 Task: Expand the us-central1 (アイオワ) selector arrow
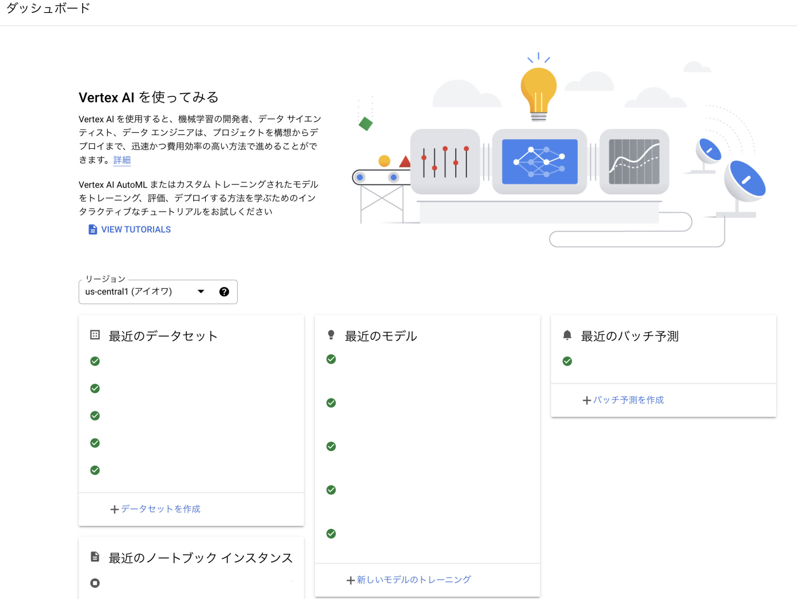click(x=200, y=292)
